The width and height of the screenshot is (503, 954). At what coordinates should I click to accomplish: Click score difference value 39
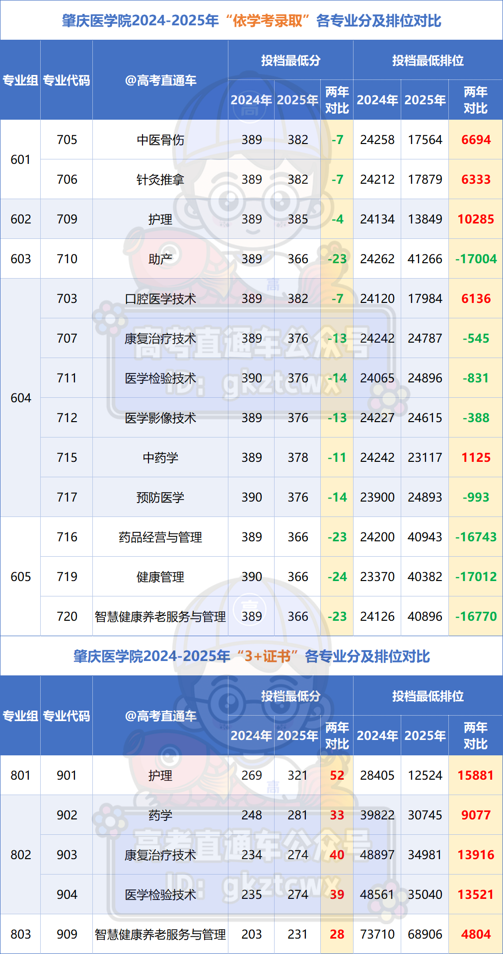click(337, 894)
